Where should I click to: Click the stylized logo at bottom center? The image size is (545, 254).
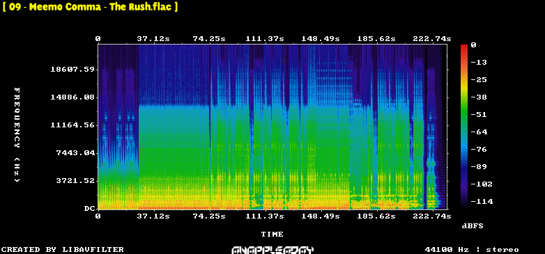tap(272, 250)
